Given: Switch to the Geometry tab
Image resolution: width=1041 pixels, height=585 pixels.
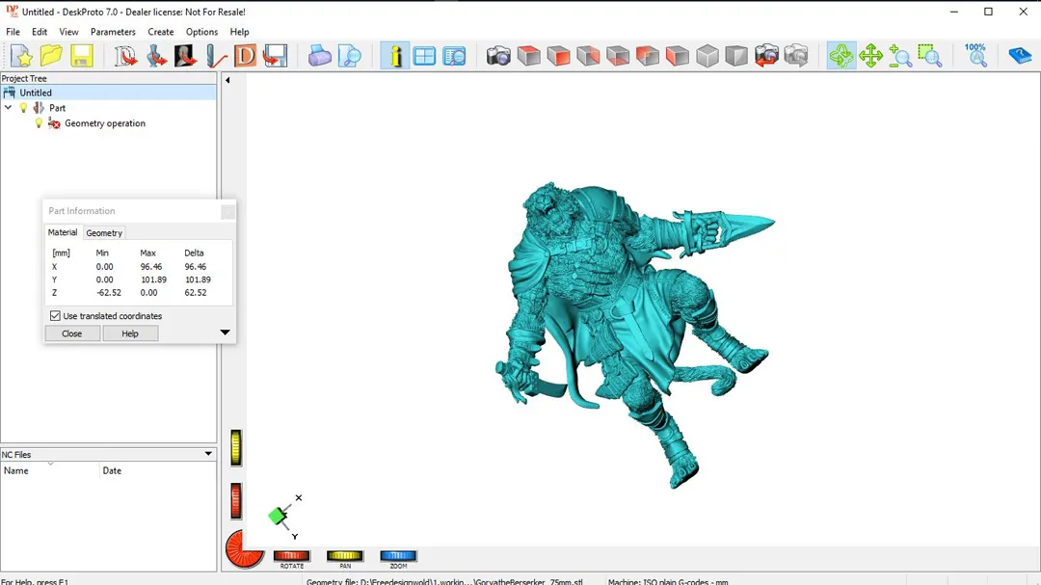Looking at the screenshot, I should (x=104, y=233).
